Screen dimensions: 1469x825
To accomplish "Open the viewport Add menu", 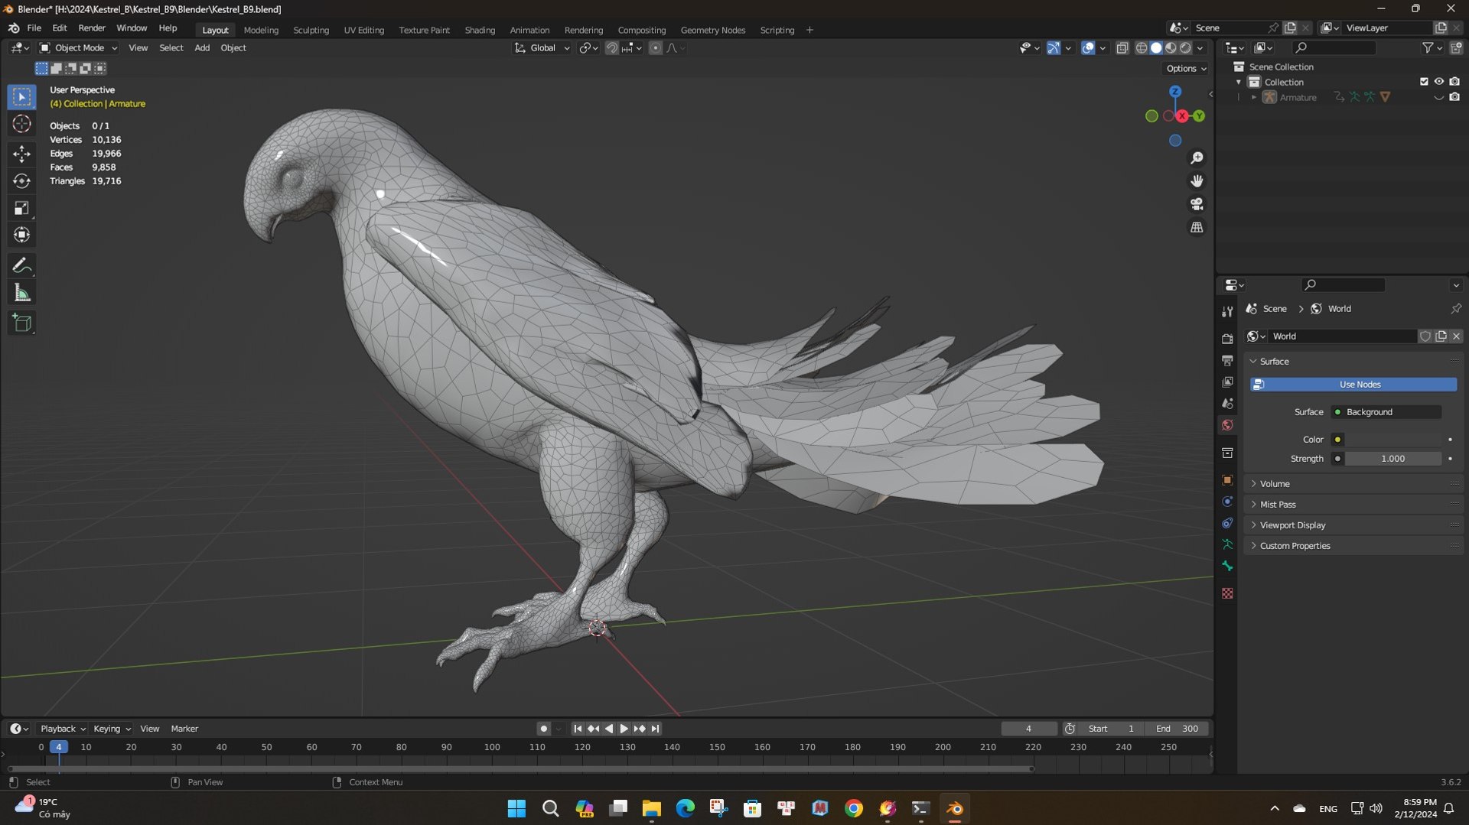I will coord(202,48).
